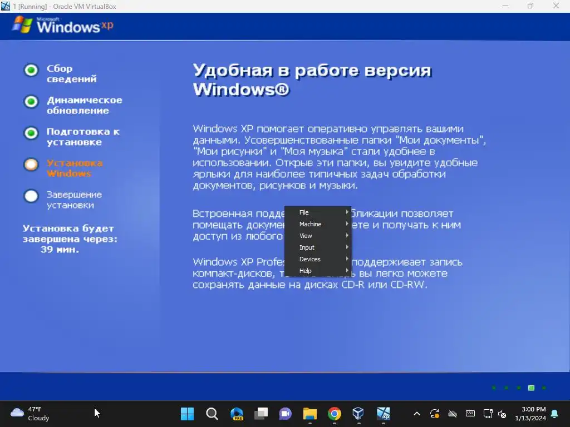Close the VirtualBox VM window
The width and height of the screenshot is (570, 427).
coord(556,6)
